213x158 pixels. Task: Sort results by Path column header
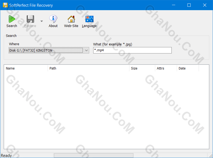pyautogui.click(x=88, y=68)
